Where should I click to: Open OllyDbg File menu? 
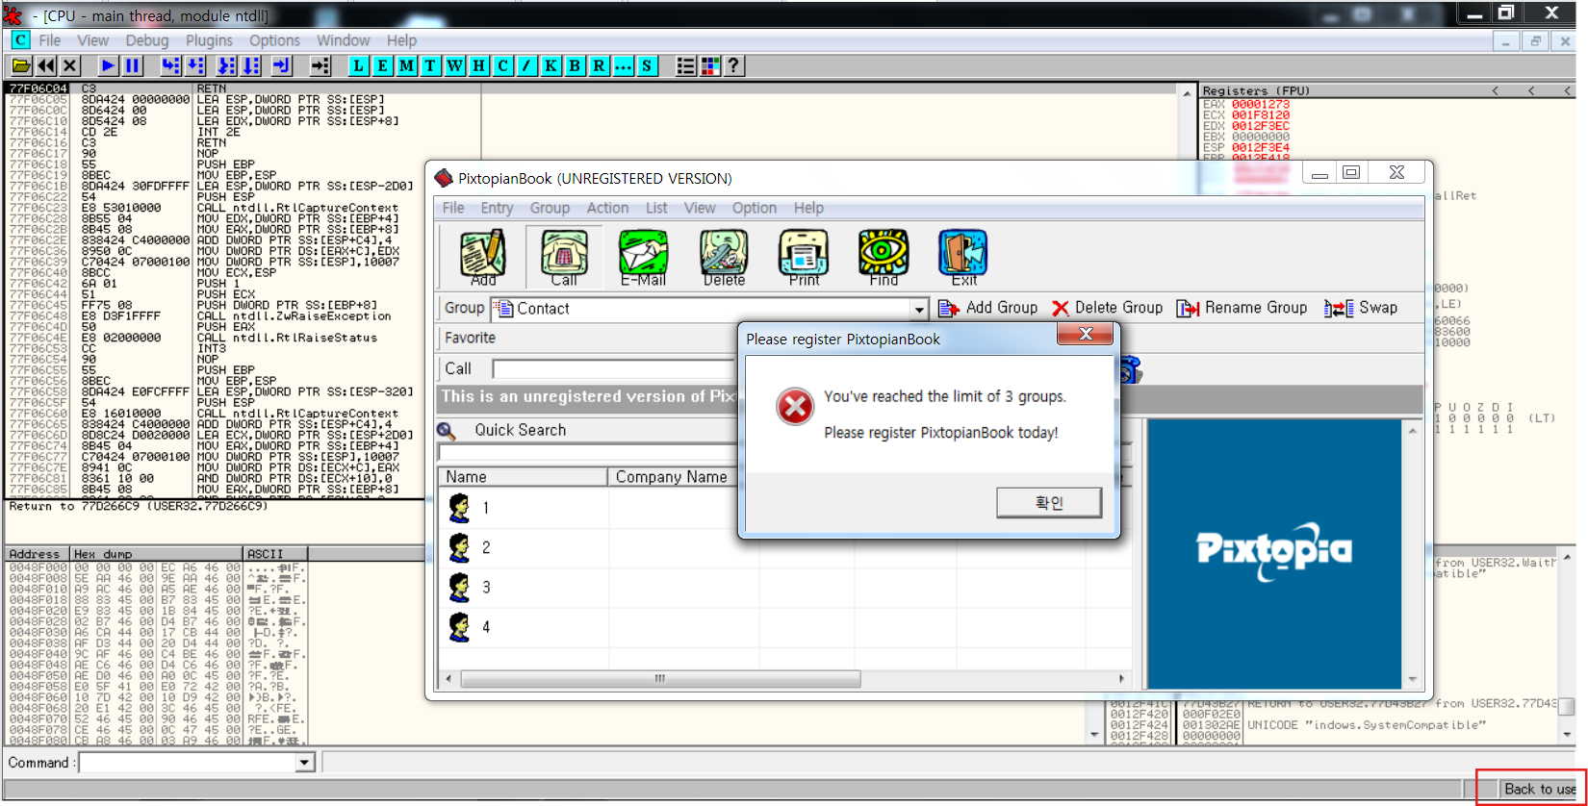click(50, 40)
